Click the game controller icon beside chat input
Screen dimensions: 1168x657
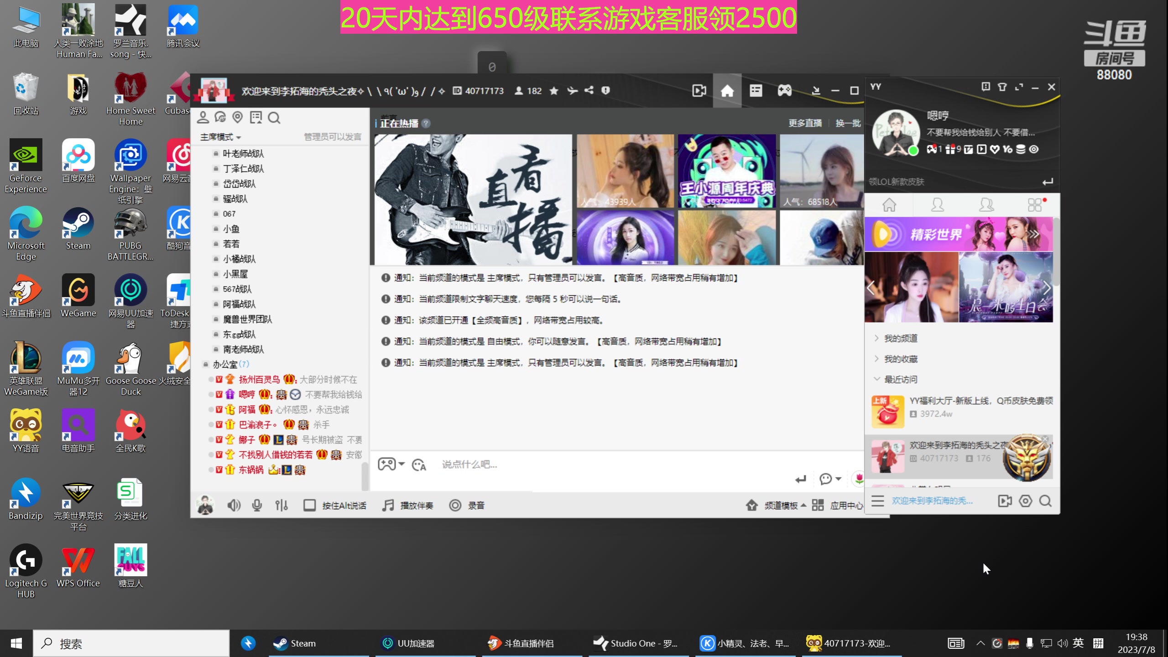[x=386, y=464]
